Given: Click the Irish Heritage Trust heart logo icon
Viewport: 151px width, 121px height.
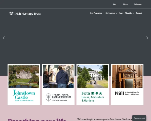Looking at the screenshot, I should 11,14.
